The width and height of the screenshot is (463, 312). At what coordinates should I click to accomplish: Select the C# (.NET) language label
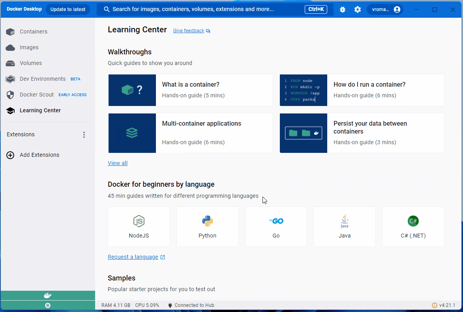[413, 236]
